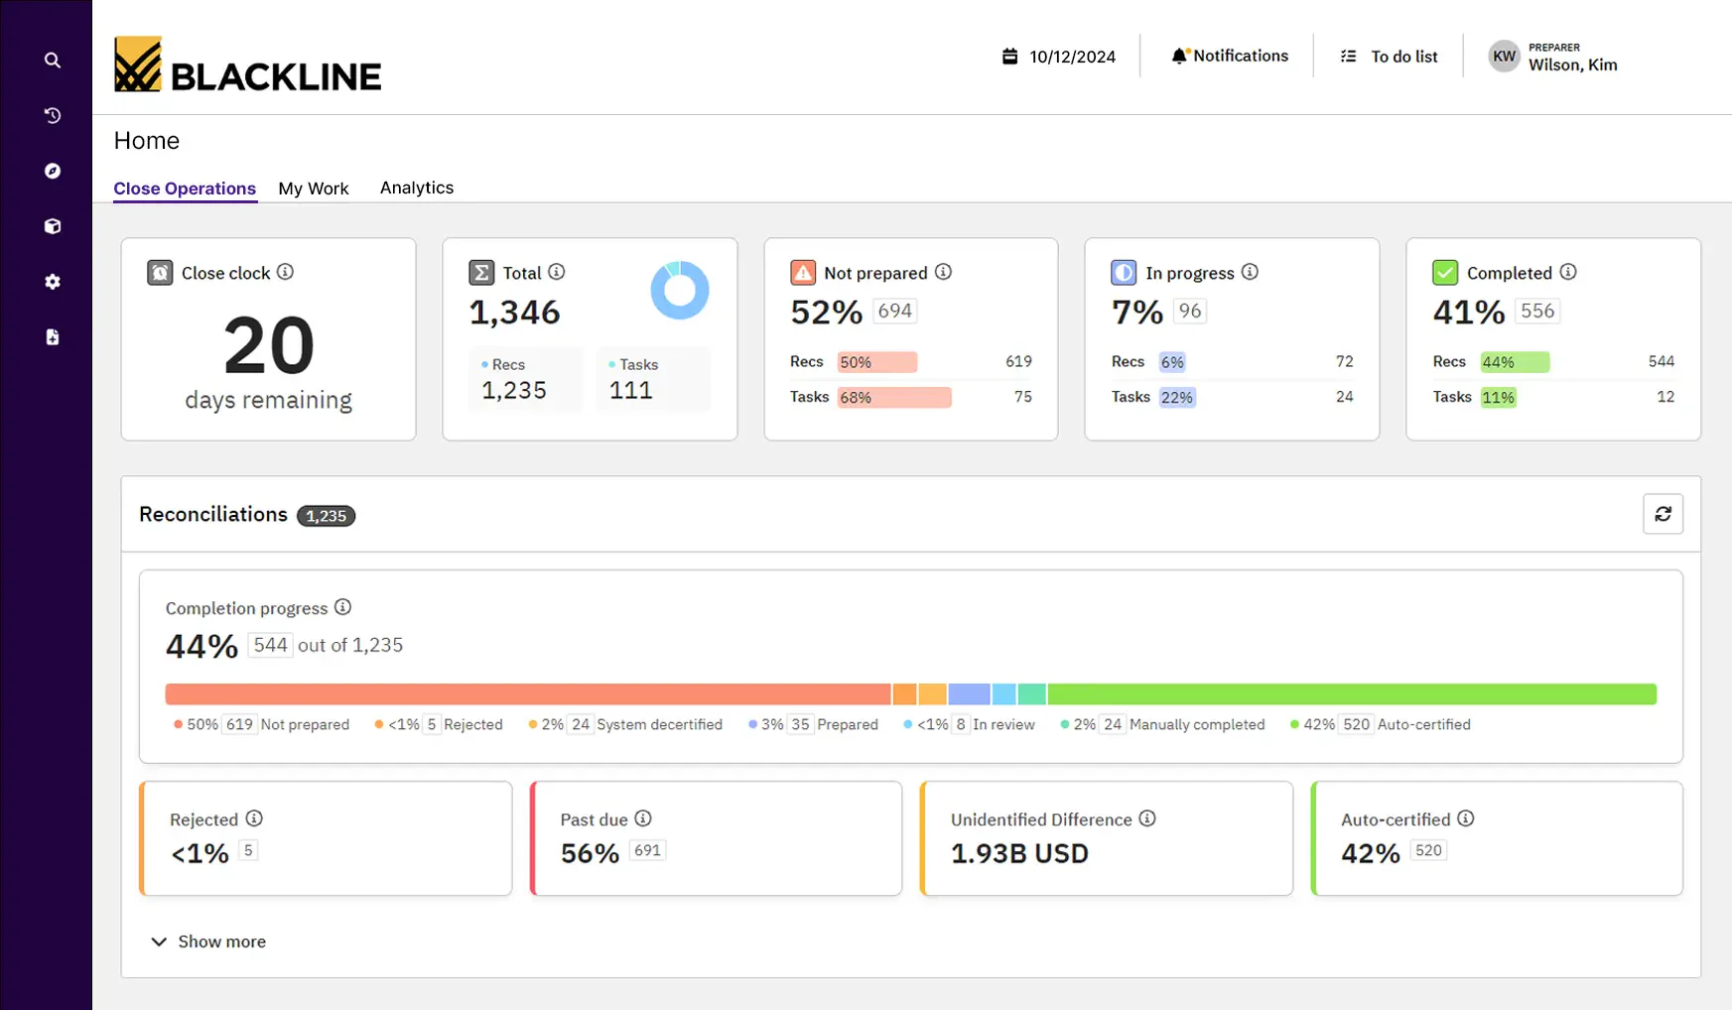Viewport: 1732px width, 1010px height.
Task: Click the info icon next to Auto-certified card title
Action: pos(1466,819)
